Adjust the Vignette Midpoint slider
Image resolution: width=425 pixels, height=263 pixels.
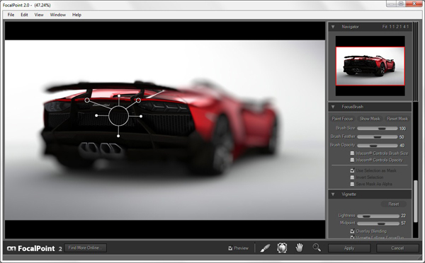click(x=378, y=223)
